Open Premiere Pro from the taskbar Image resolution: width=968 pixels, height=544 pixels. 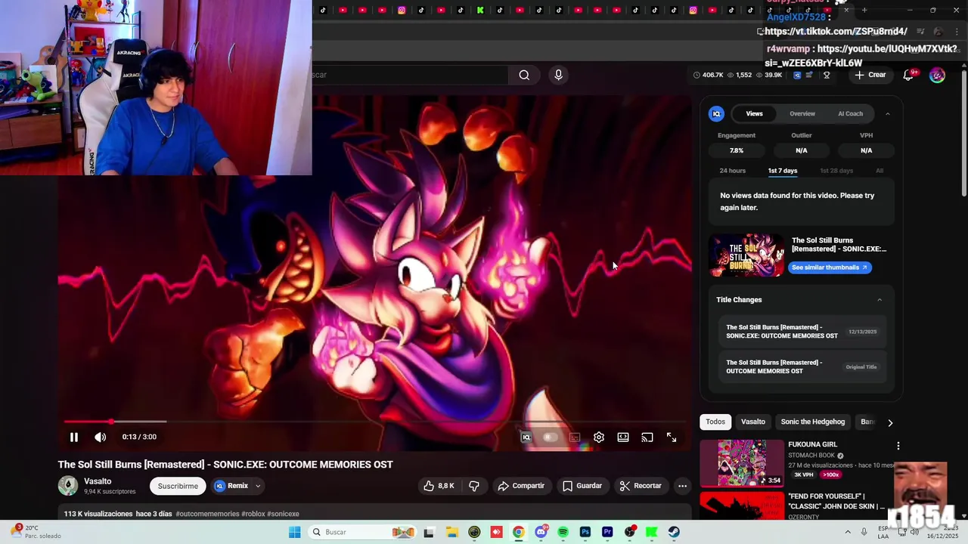pyautogui.click(x=607, y=532)
